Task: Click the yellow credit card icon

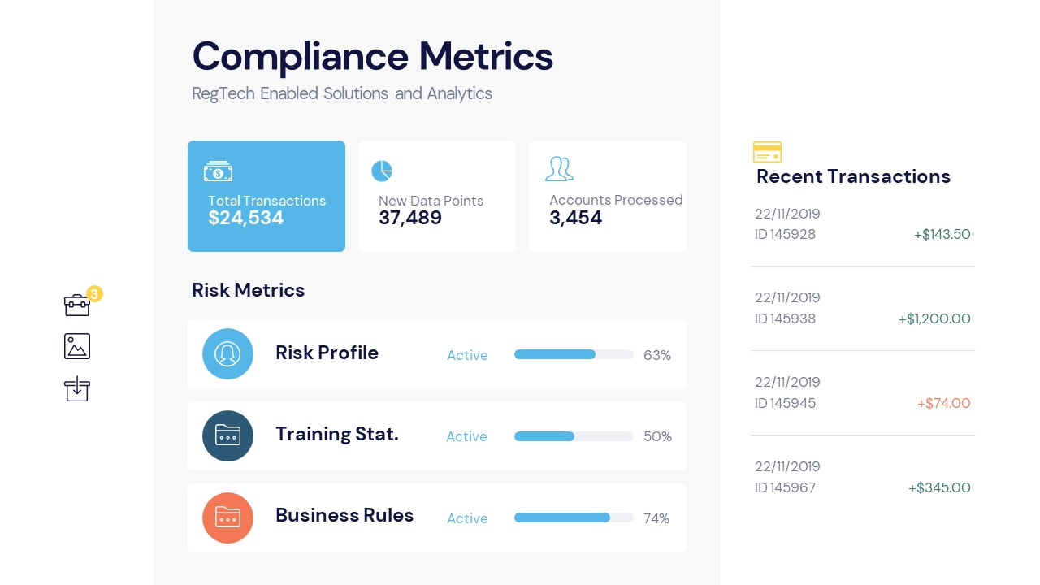Action: point(767,152)
